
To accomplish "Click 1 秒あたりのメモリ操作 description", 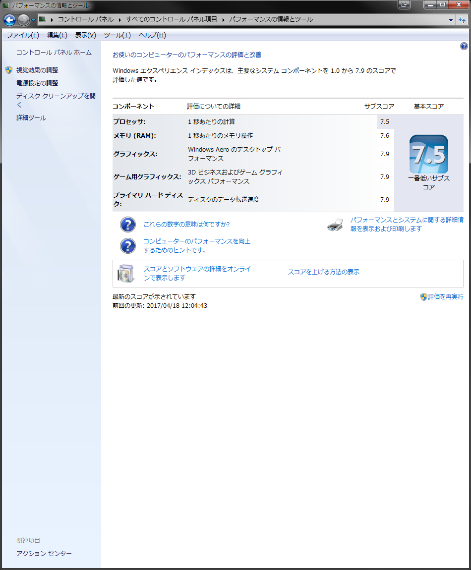I will [x=221, y=136].
